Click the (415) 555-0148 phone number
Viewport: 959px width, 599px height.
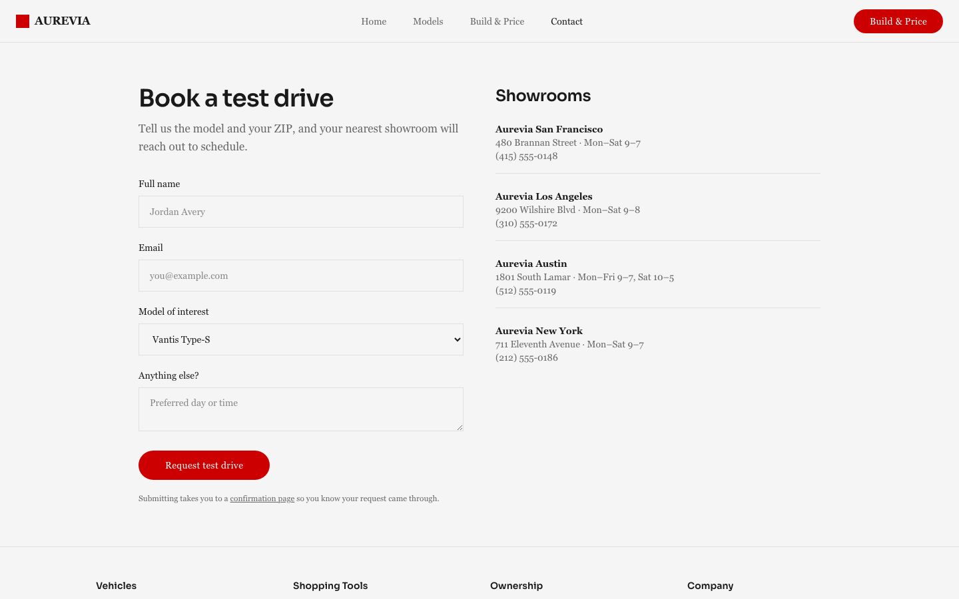527,156
